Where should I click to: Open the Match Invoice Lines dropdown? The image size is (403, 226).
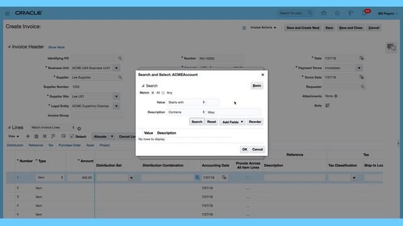click(x=52, y=127)
